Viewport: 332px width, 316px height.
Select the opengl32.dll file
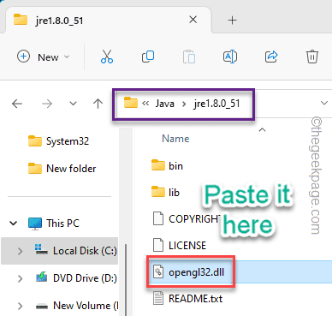[x=189, y=272]
